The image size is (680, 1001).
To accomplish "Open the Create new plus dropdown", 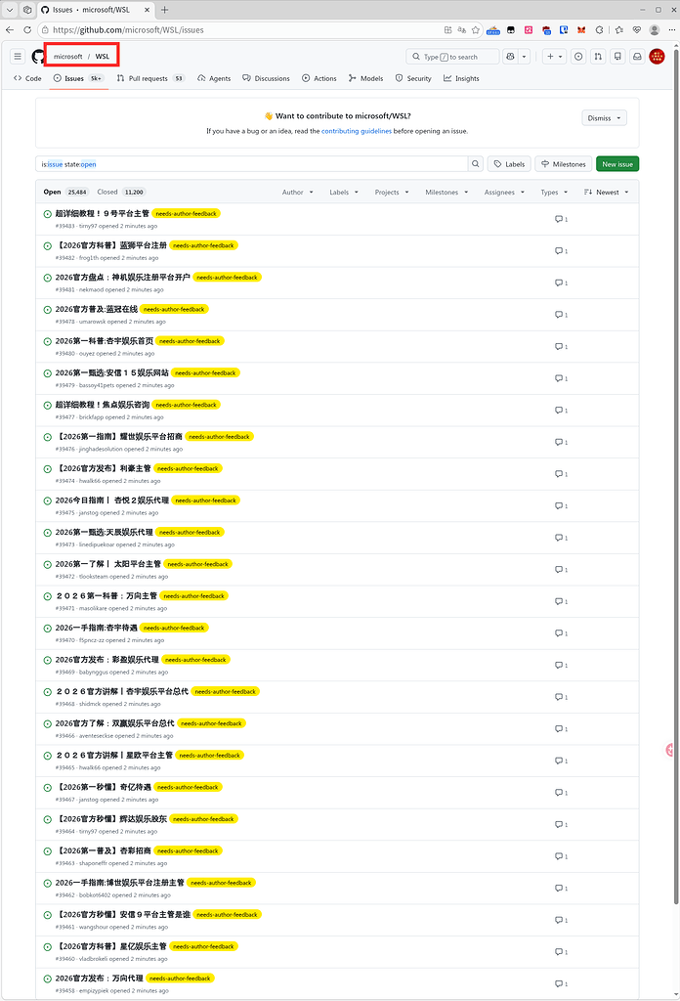I will point(554,56).
